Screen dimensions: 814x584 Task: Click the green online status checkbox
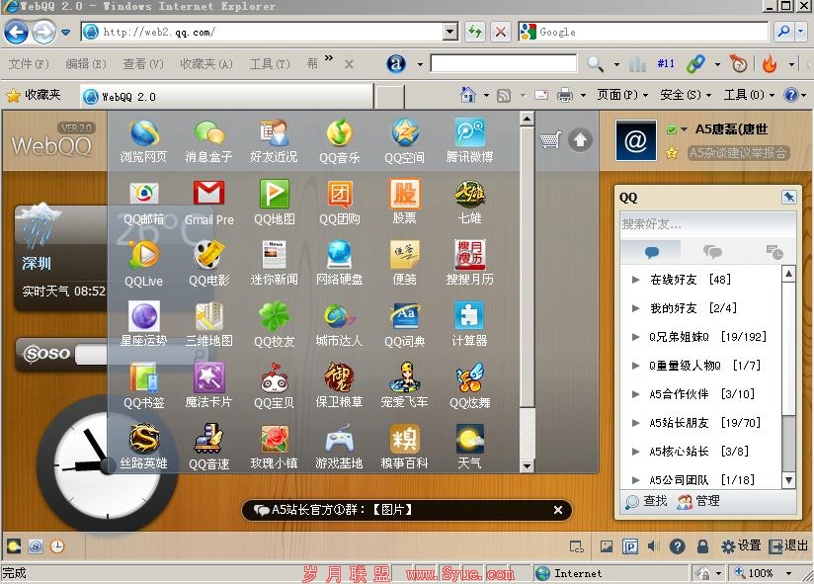click(x=671, y=129)
